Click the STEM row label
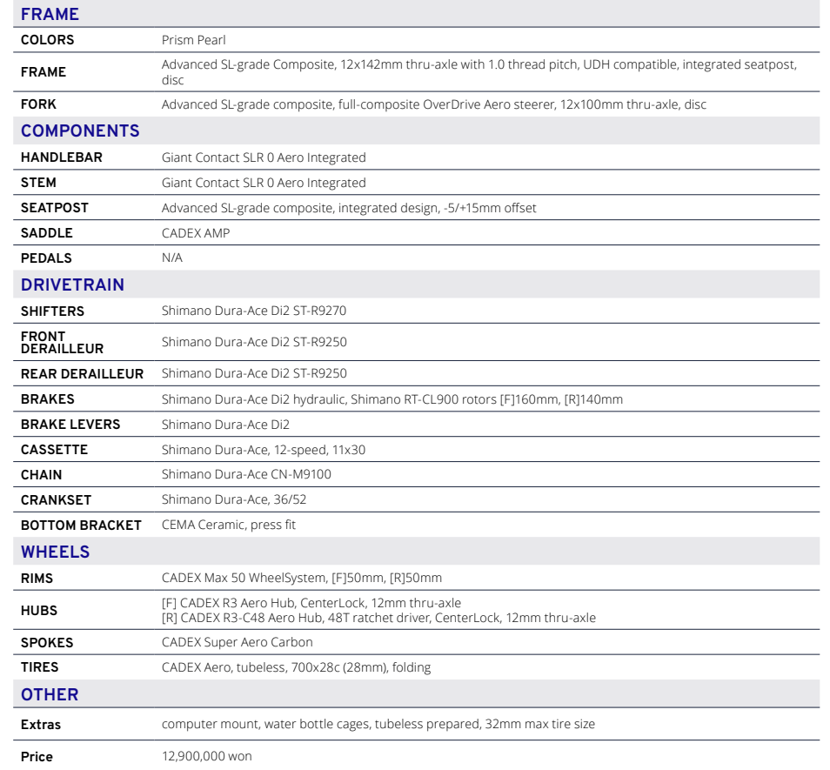 tap(38, 183)
